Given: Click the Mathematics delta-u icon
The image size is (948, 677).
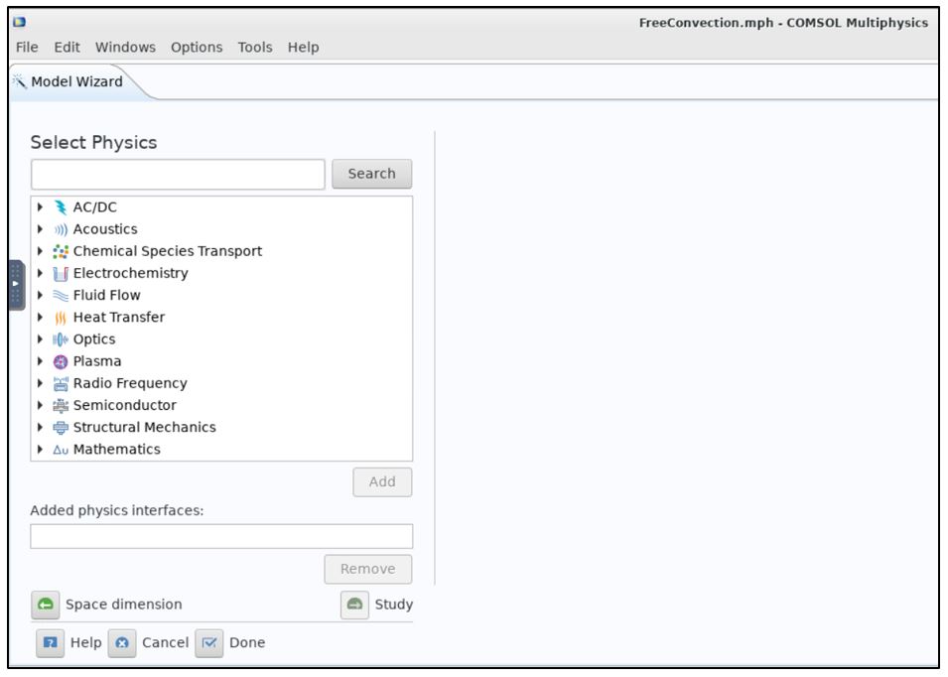Looking at the screenshot, I should pos(61,450).
